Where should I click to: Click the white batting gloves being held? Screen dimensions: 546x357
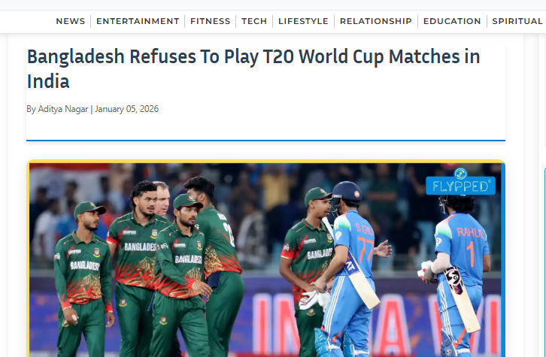pos(315,299)
